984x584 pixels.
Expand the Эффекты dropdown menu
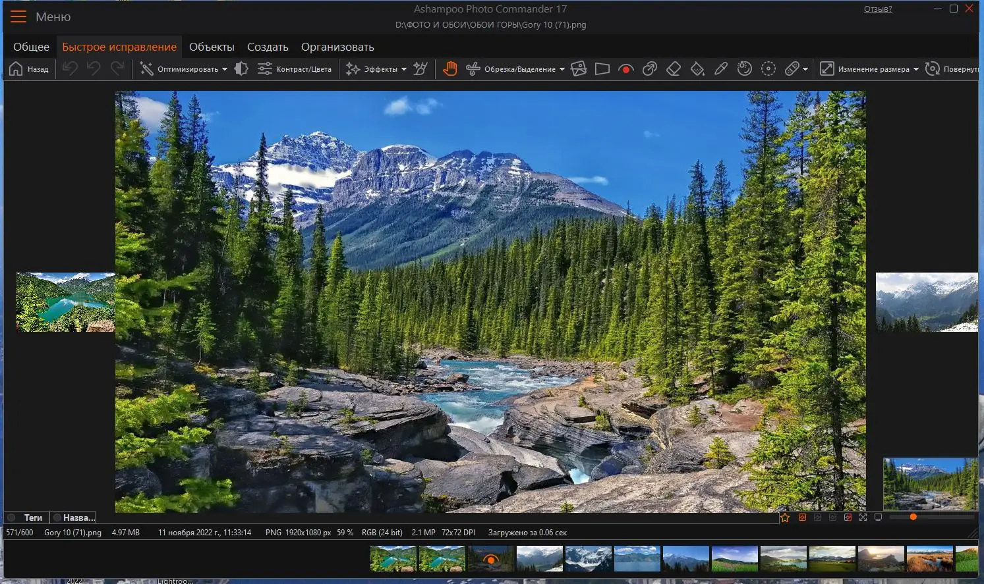[404, 68]
